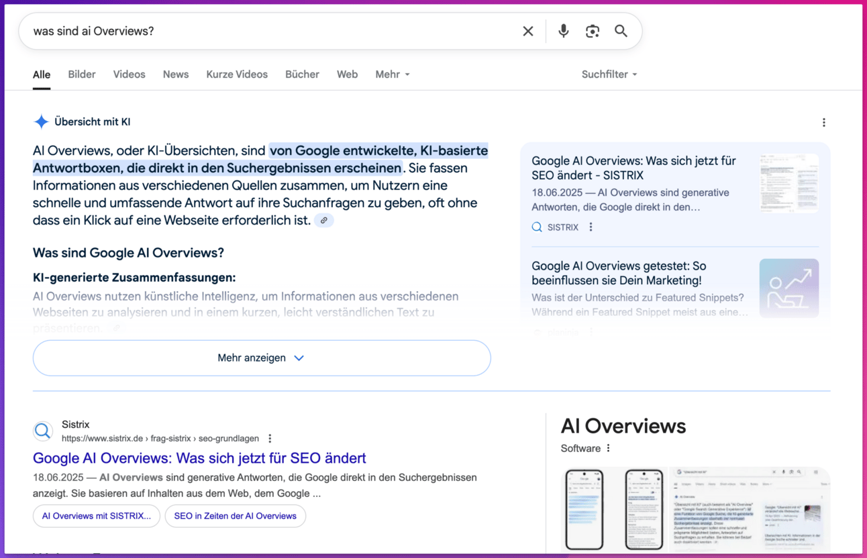Open the Suchfilter dropdown
Screen dimensions: 867x558
point(609,74)
